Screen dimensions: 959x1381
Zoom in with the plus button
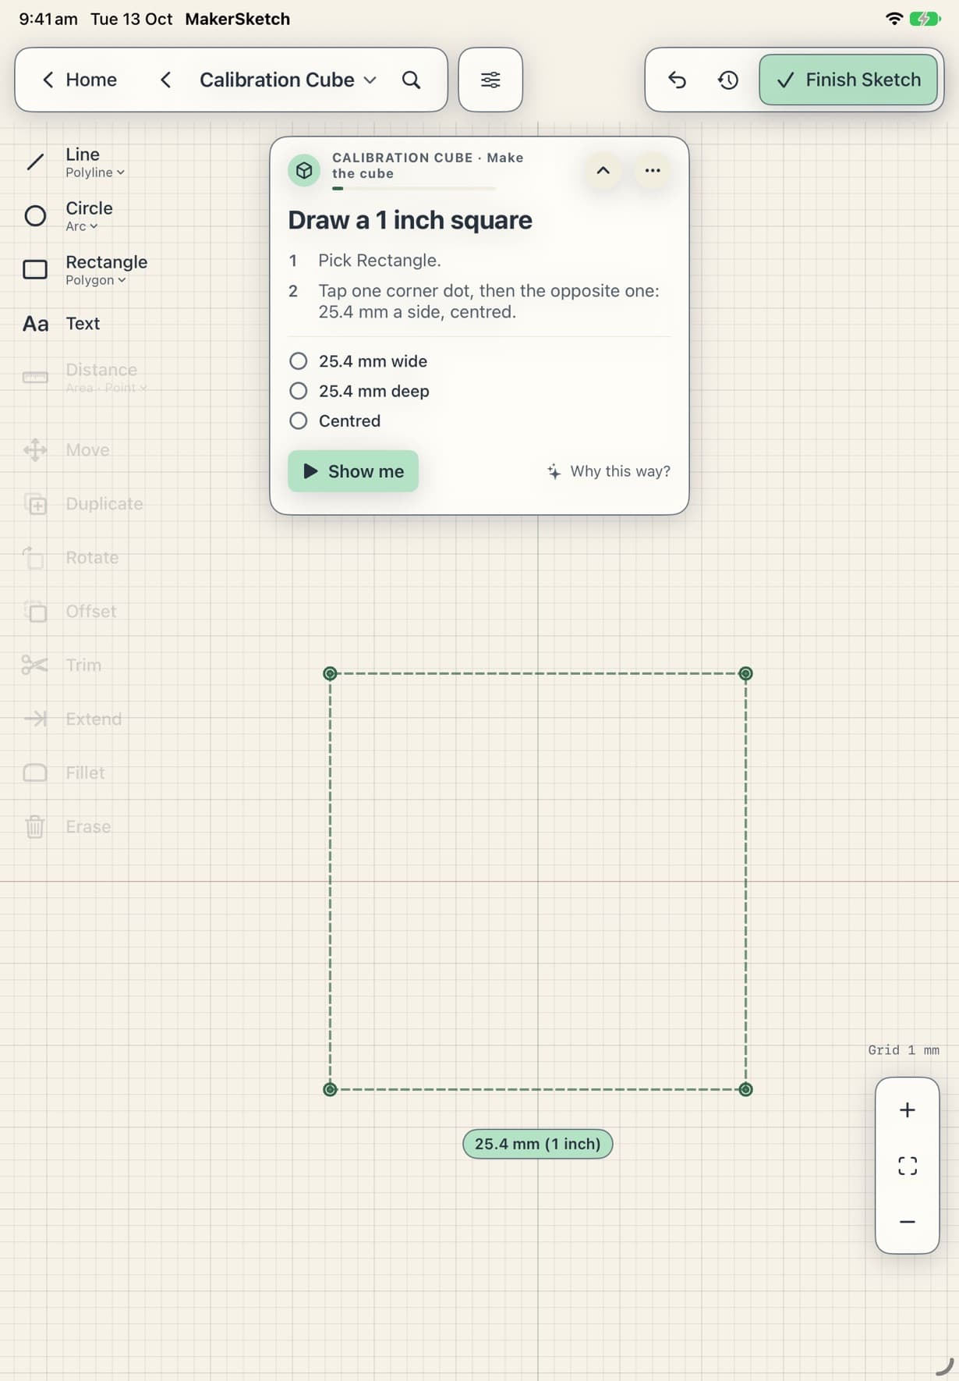coord(908,1109)
